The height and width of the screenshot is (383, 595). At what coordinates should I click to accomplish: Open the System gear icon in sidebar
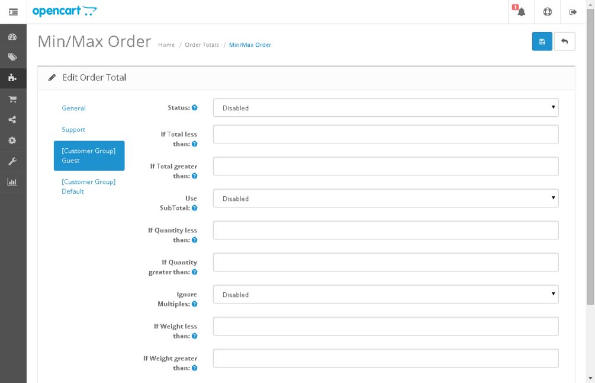[12, 140]
